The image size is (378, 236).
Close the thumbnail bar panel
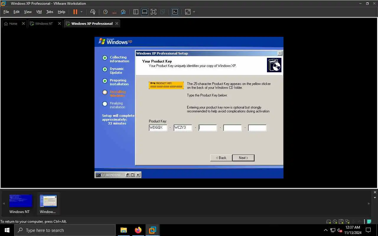pos(375,192)
